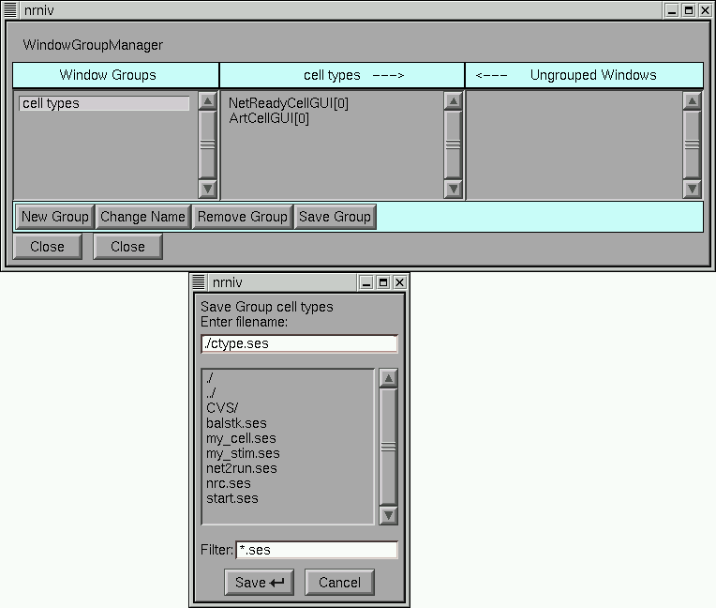This screenshot has width=716, height=608.
Task: Click Change Name for the group
Action: pos(142,217)
